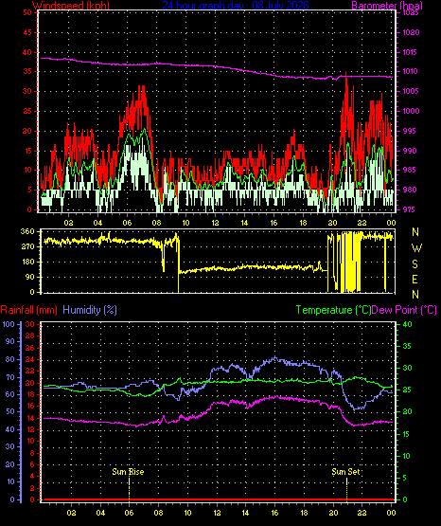Viewport: 441px width, 526px height.
Task: Click the Barometer (hpa) axis title
Action: click(x=387, y=6)
